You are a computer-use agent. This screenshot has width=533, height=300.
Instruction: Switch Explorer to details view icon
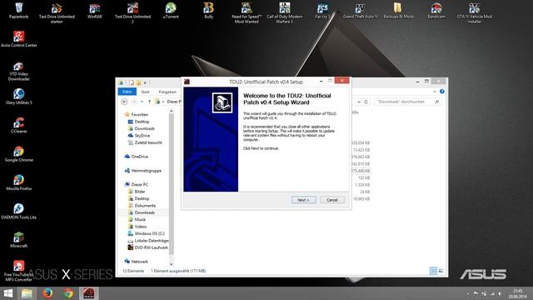433,271
